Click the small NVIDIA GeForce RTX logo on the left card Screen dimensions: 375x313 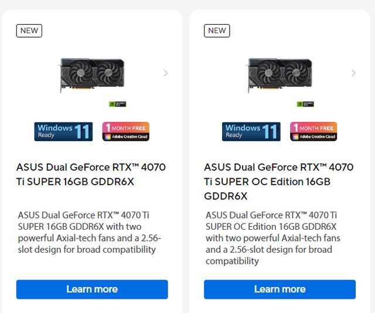tap(118, 104)
